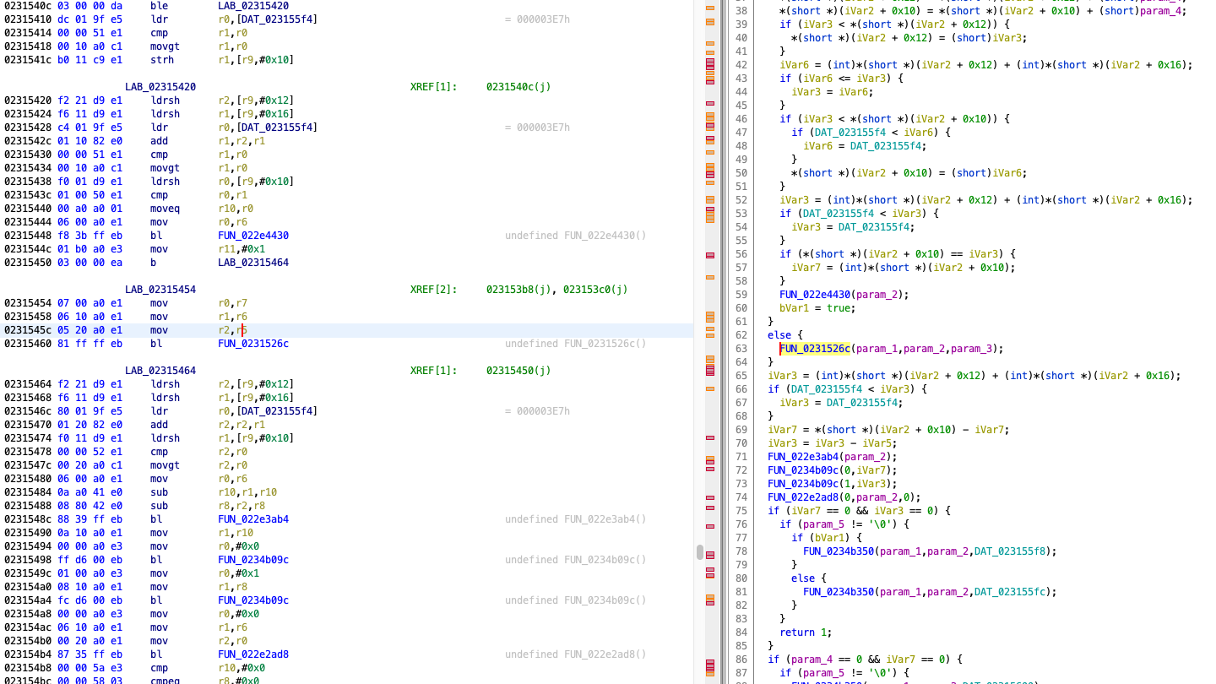The width and height of the screenshot is (1216, 684).
Task: Click FUN_022e2ad8 operand at address 023154b4
Action: click(253, 654)
